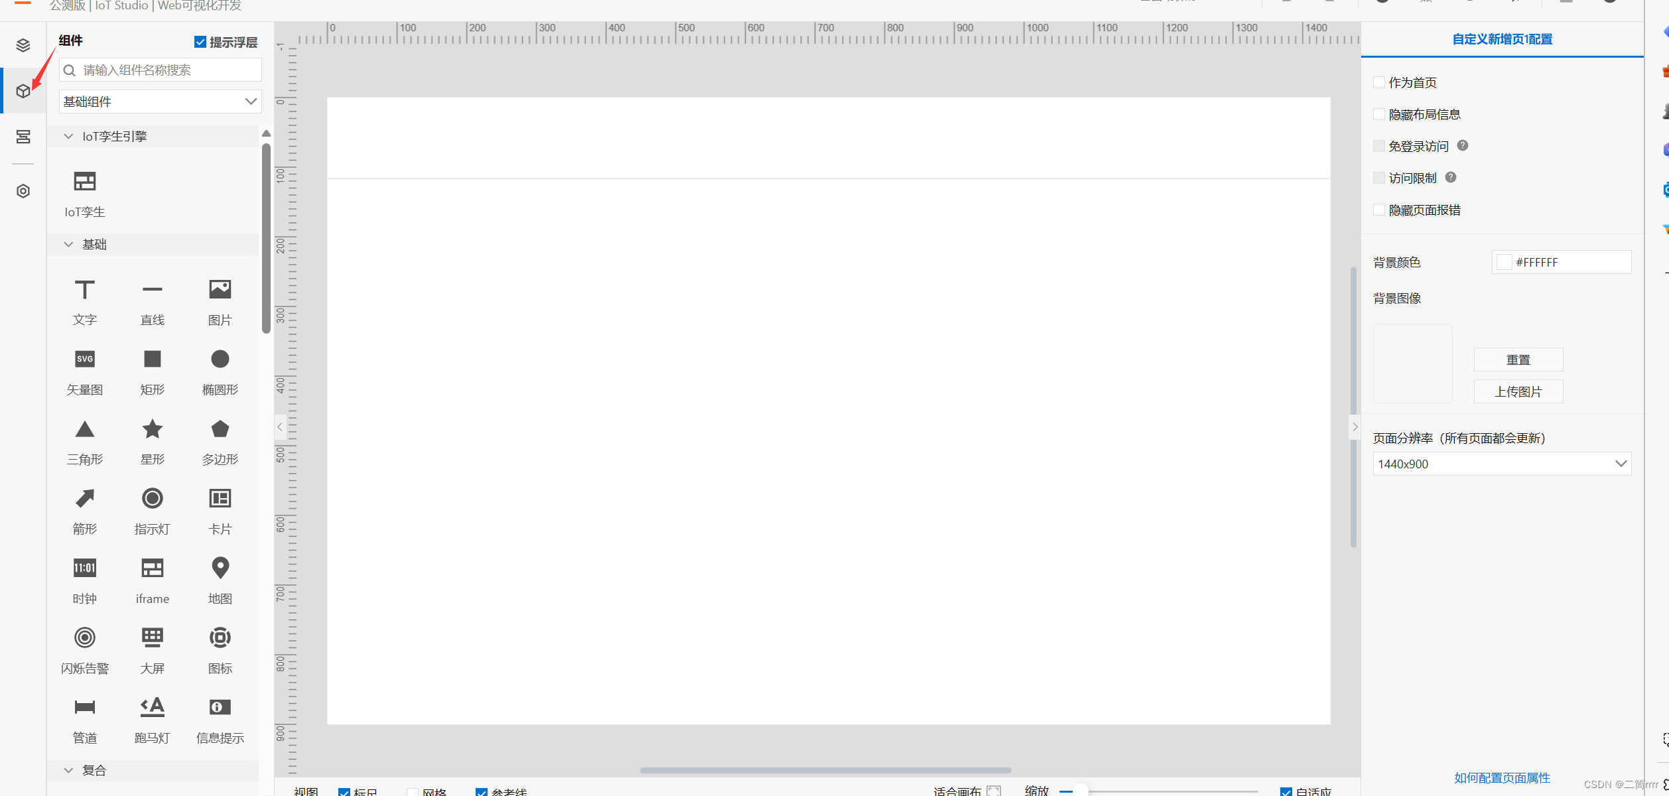The height and width of the screenshot is (796, 1669).
Task: Open the 自定义新增页1配置 tab
Action: click(1502, 39)
